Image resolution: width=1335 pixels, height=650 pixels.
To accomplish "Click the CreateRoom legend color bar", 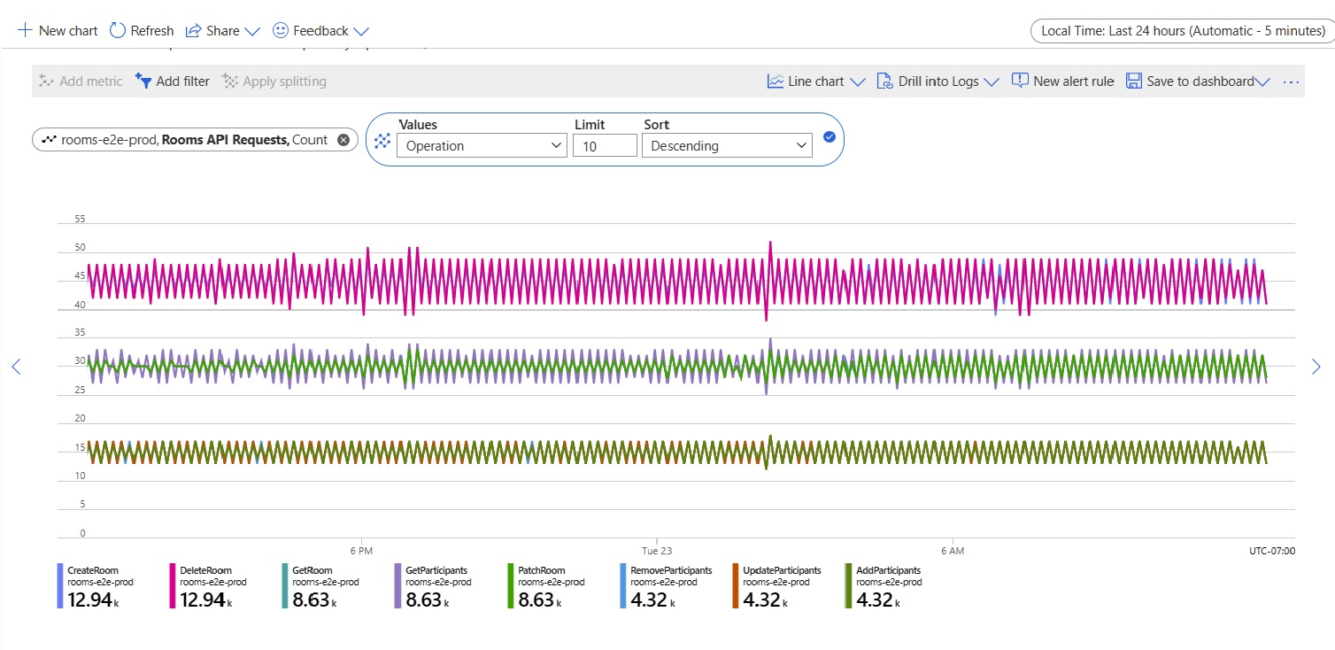I will click(60, 586).
